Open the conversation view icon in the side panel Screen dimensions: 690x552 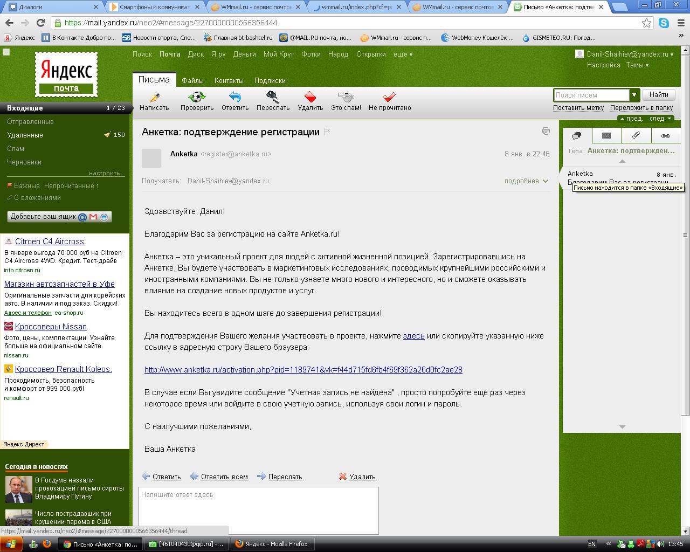click(x=577, y=136)
